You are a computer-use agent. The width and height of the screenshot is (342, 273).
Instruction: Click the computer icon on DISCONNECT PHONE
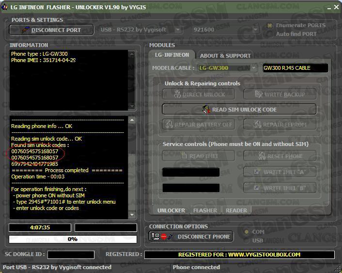[x=155, y=236]
